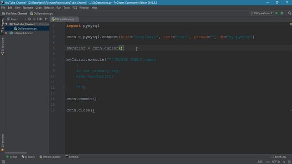
Task: Open the Run menu
Action: click(x=59, y=8)
